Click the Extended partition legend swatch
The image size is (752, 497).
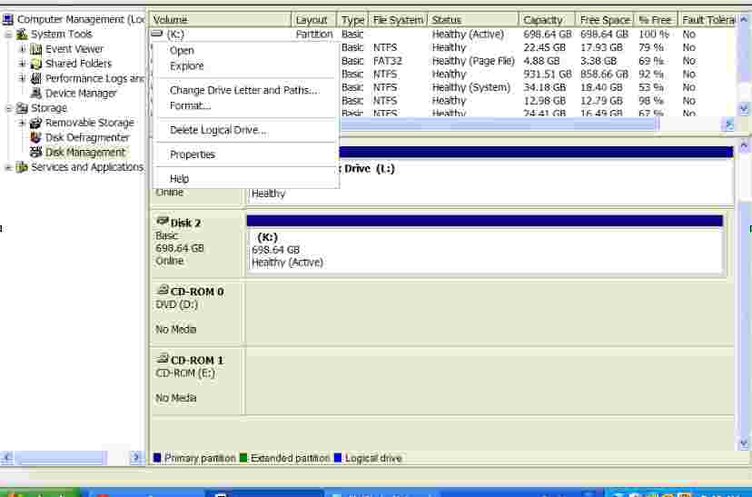point(243,458)
